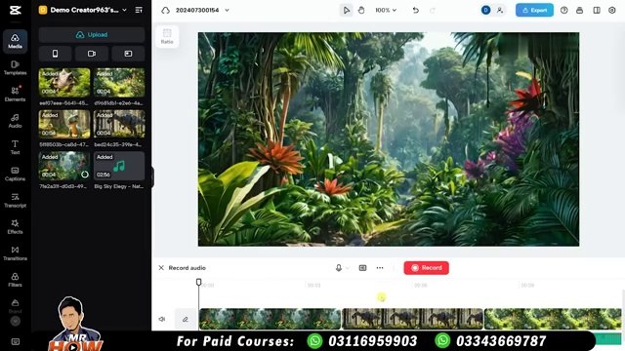Mute the video track speaker icon
The image size is (625, 351).
click(x=162, y=319)
